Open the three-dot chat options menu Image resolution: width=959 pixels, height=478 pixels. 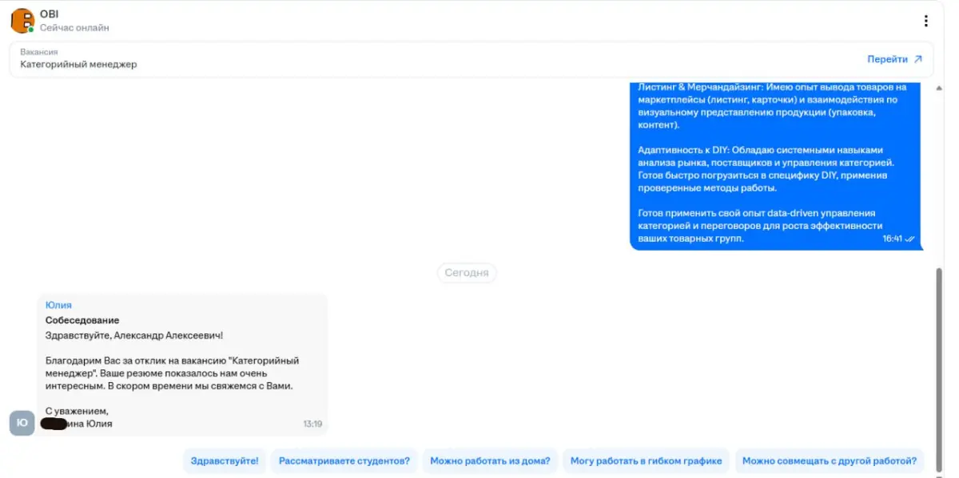925,21
